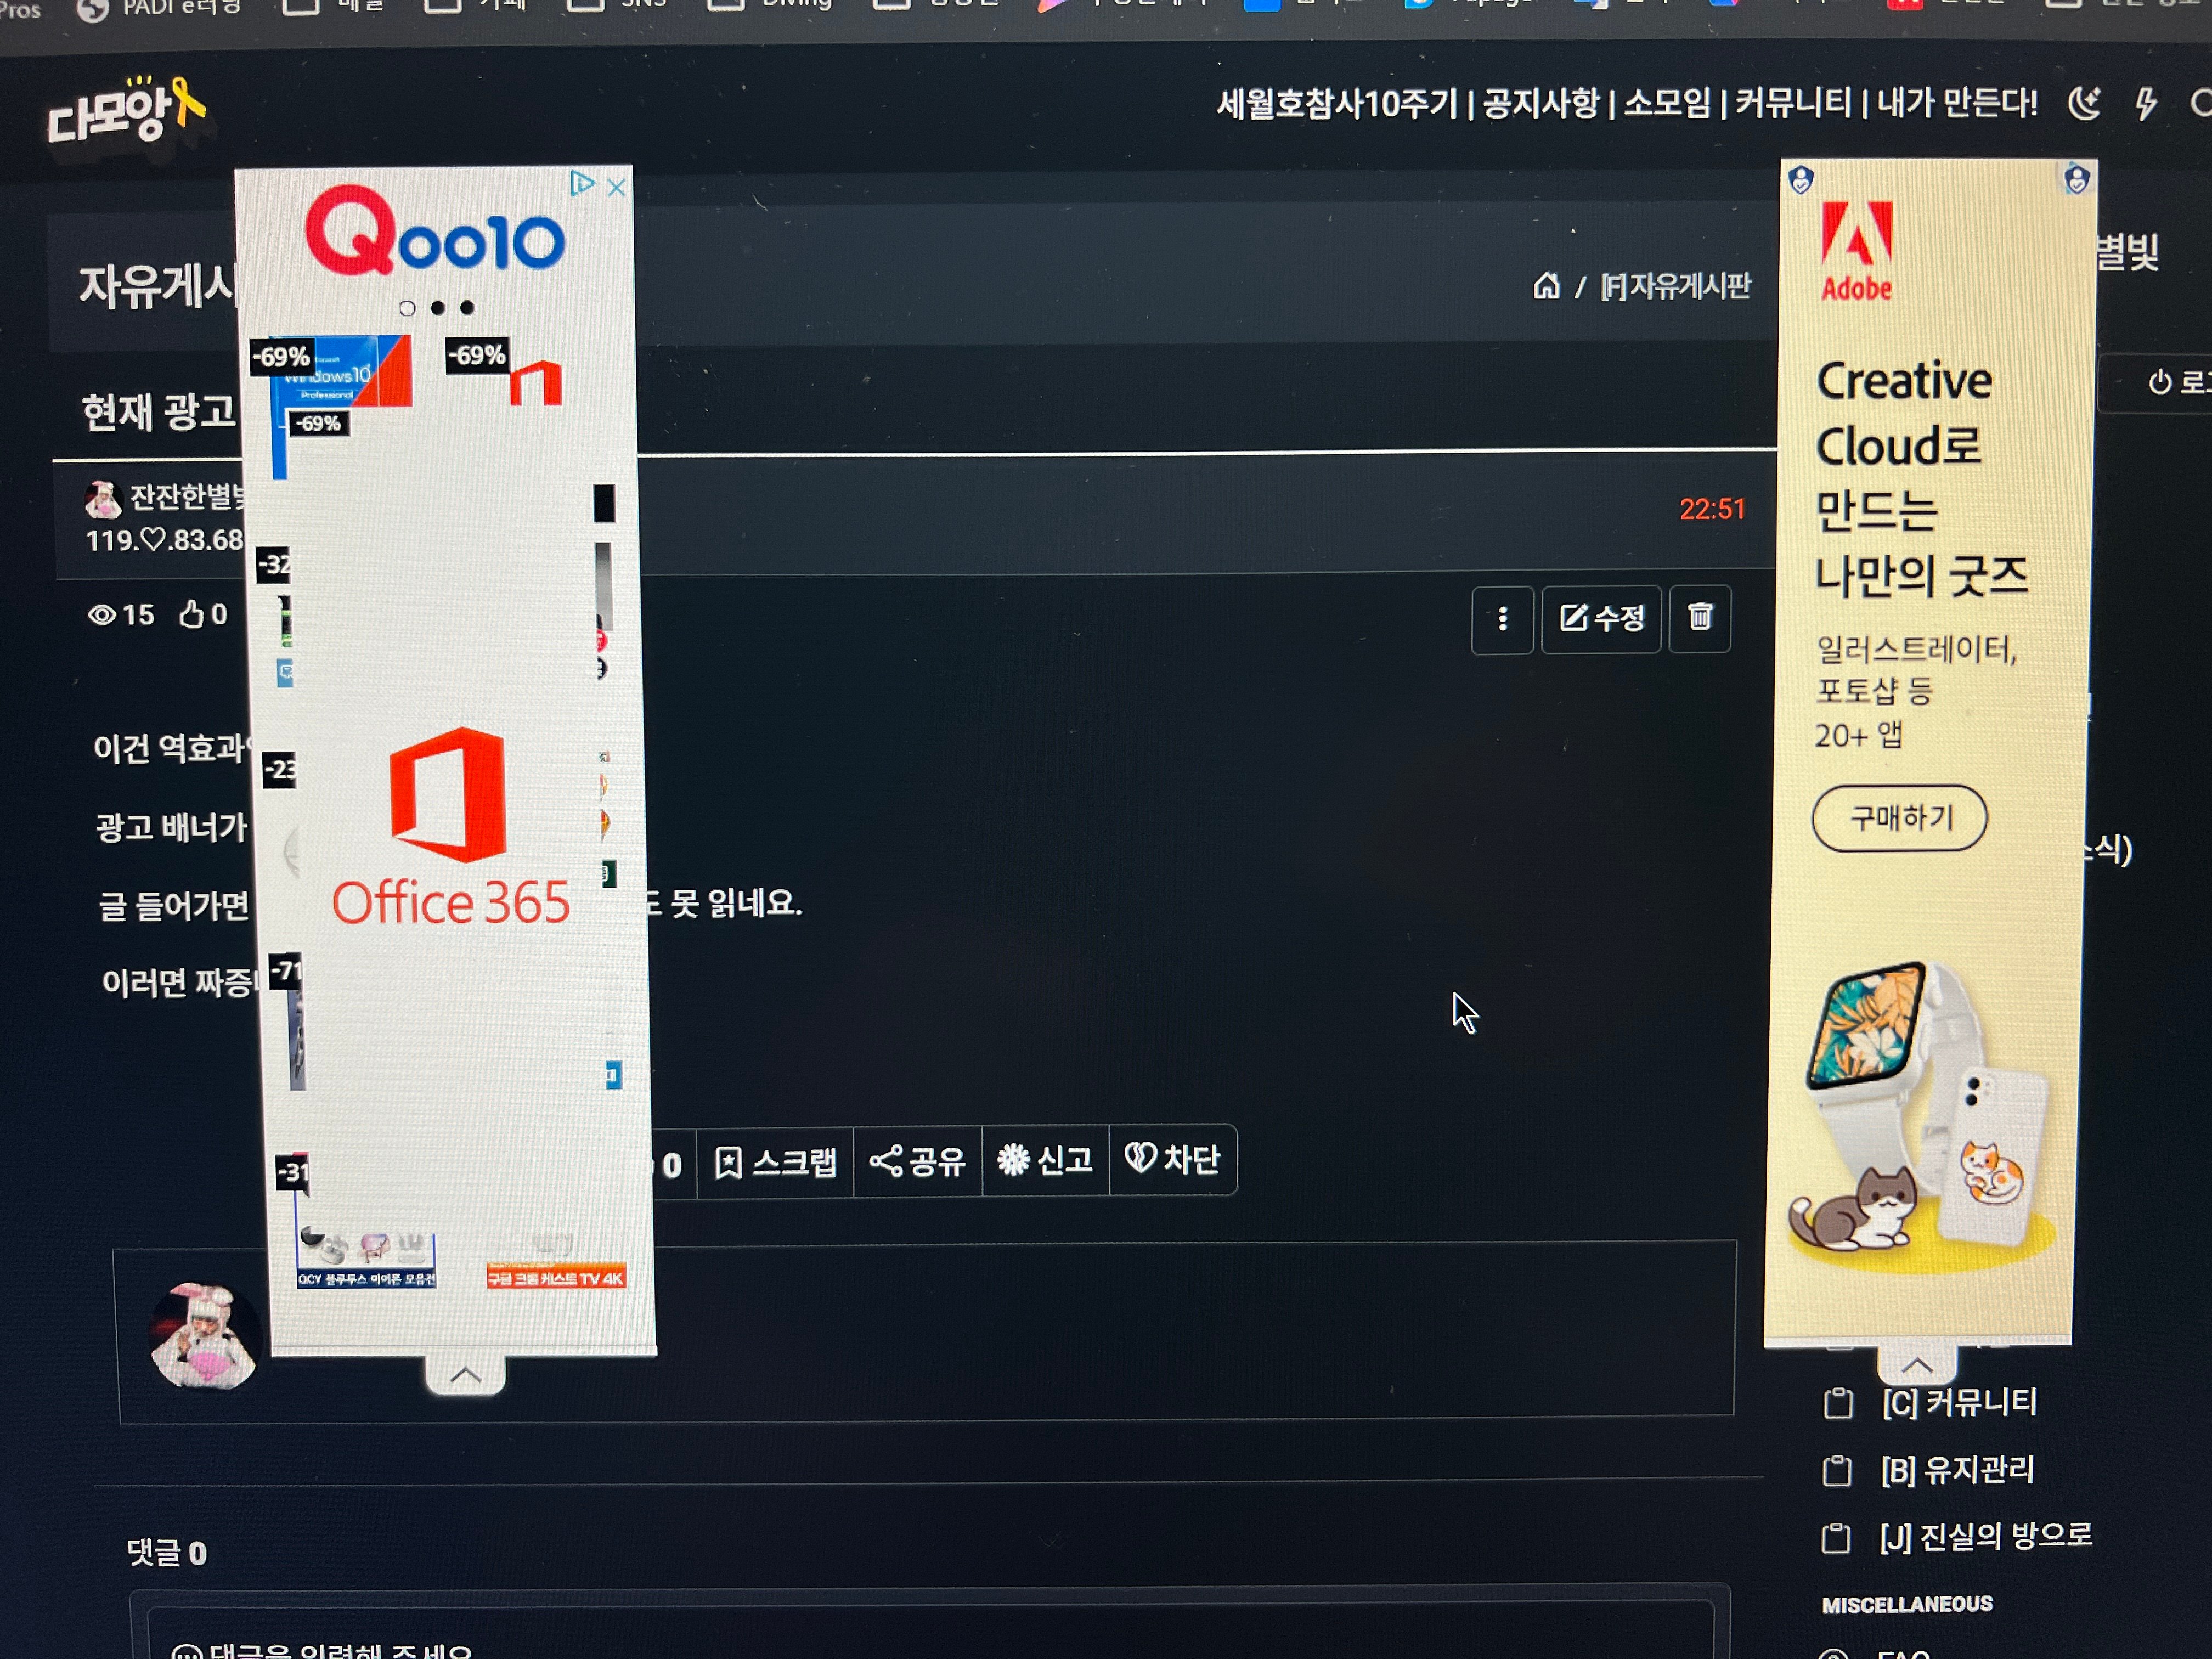
Task: Click the eye view count icon
Action: (101, 615)
